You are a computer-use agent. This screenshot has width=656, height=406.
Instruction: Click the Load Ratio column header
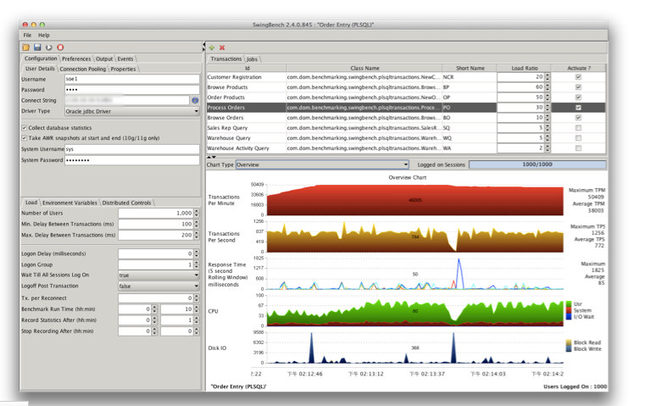click(x=523, y=68)
